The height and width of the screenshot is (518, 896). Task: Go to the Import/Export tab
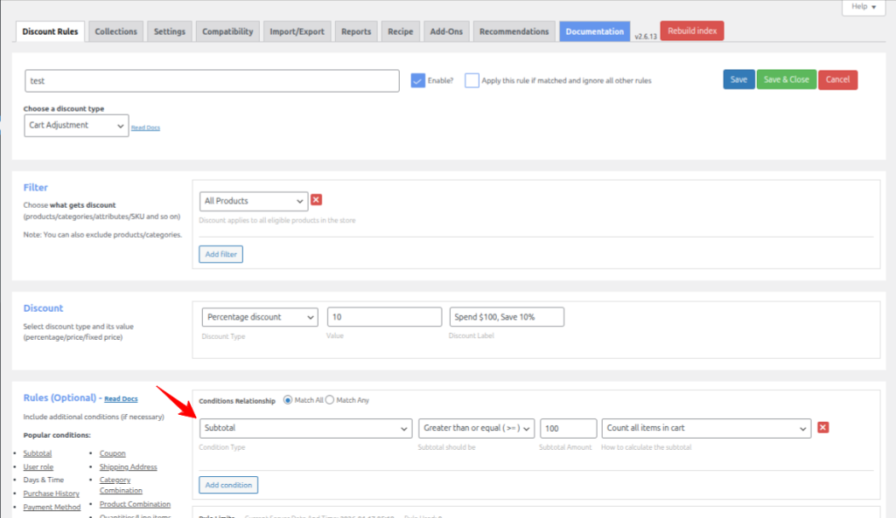tap(297, 31)
